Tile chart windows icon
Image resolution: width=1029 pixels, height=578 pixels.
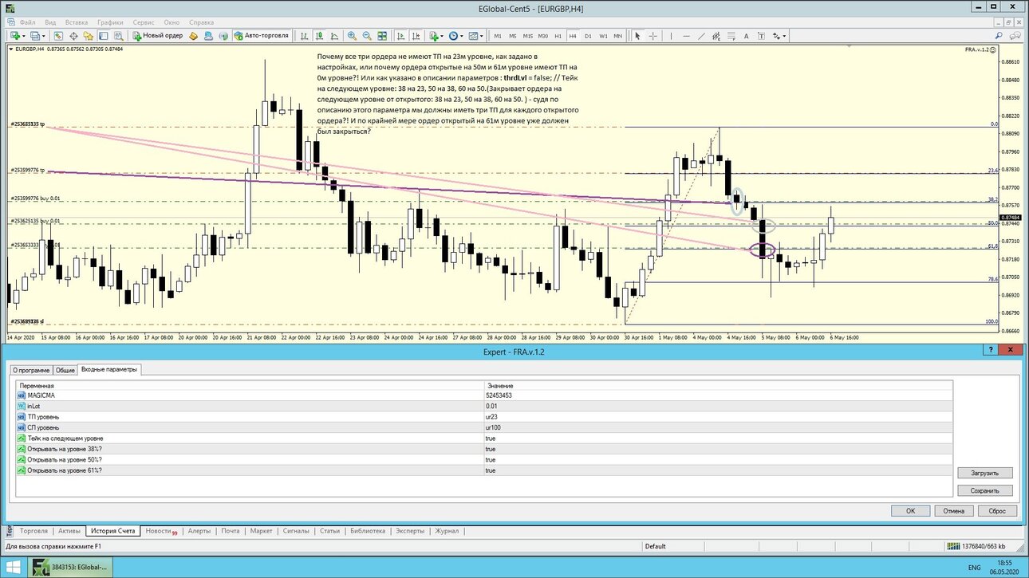[x=382, y=36]
